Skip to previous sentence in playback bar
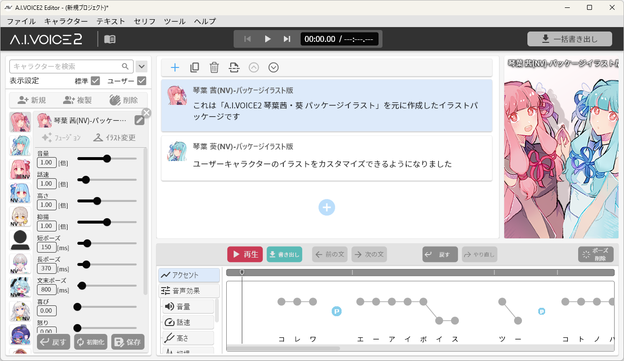Viewport: 624px width, 361px height. [x=248, y=39]
